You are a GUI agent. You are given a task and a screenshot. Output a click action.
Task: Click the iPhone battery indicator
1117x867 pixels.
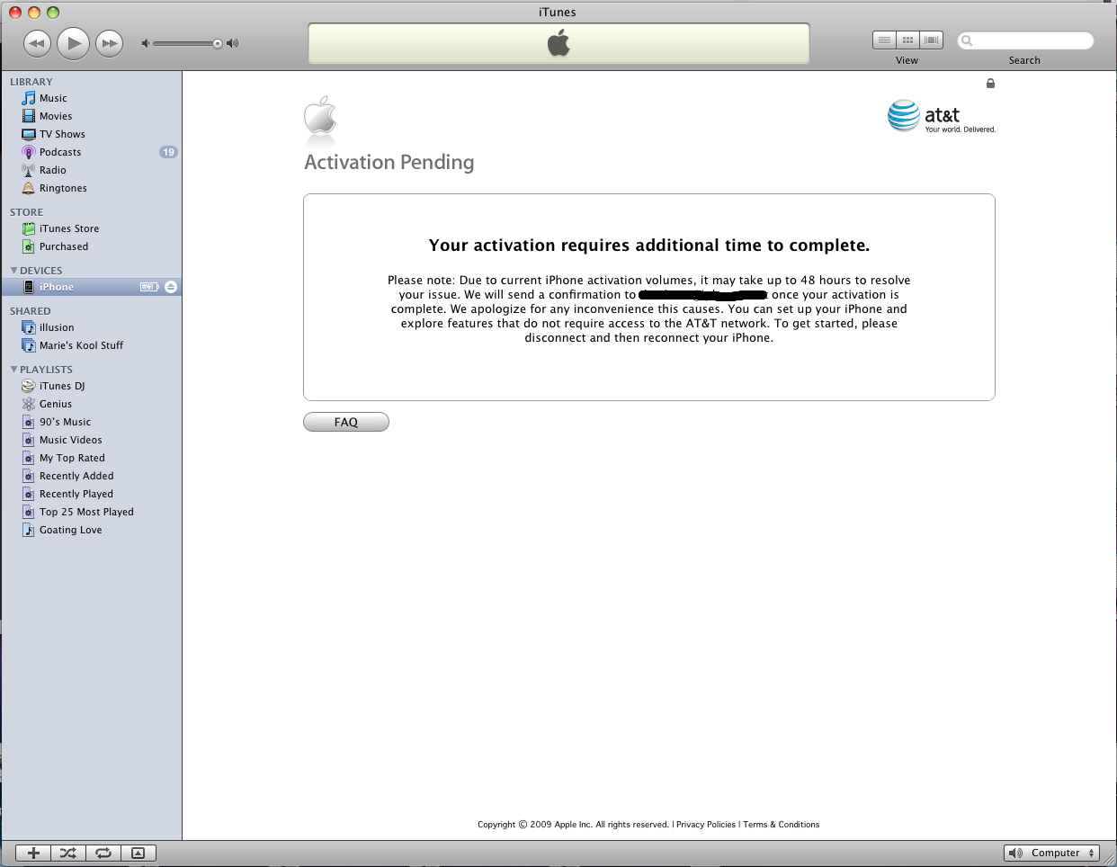click(149, 287)
